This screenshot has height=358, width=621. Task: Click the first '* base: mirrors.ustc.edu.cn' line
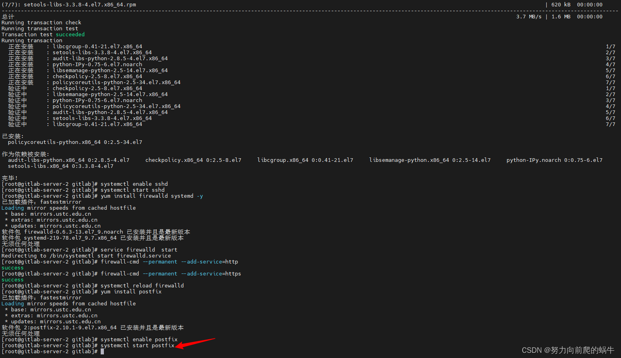[x=48, y=214]
